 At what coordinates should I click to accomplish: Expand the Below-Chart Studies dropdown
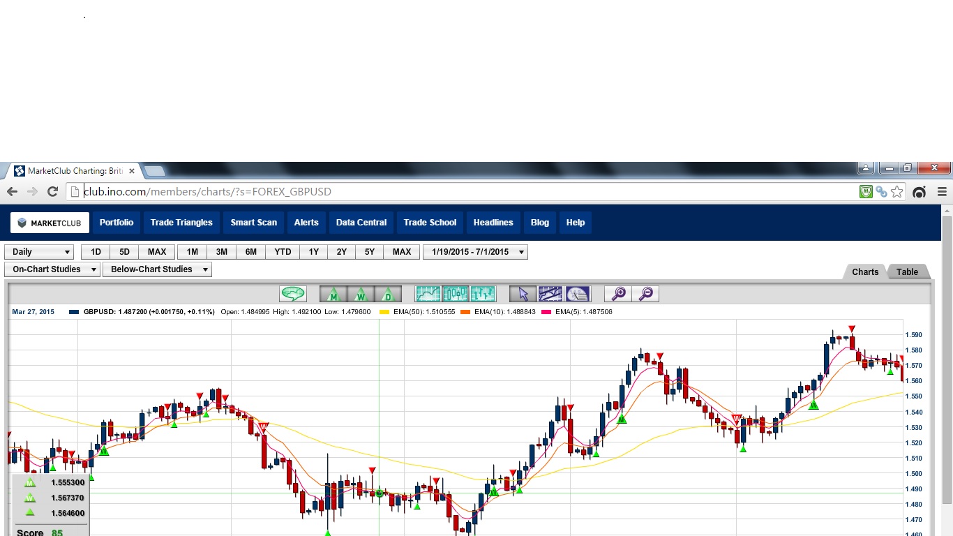pos(157,269)
